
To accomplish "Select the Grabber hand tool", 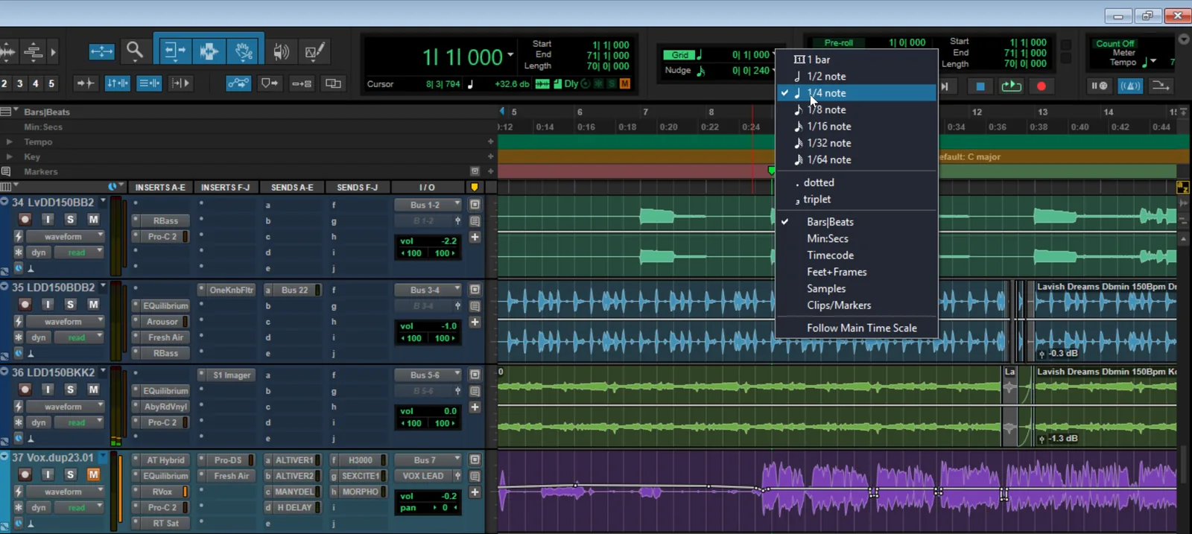I will point(244,51).
